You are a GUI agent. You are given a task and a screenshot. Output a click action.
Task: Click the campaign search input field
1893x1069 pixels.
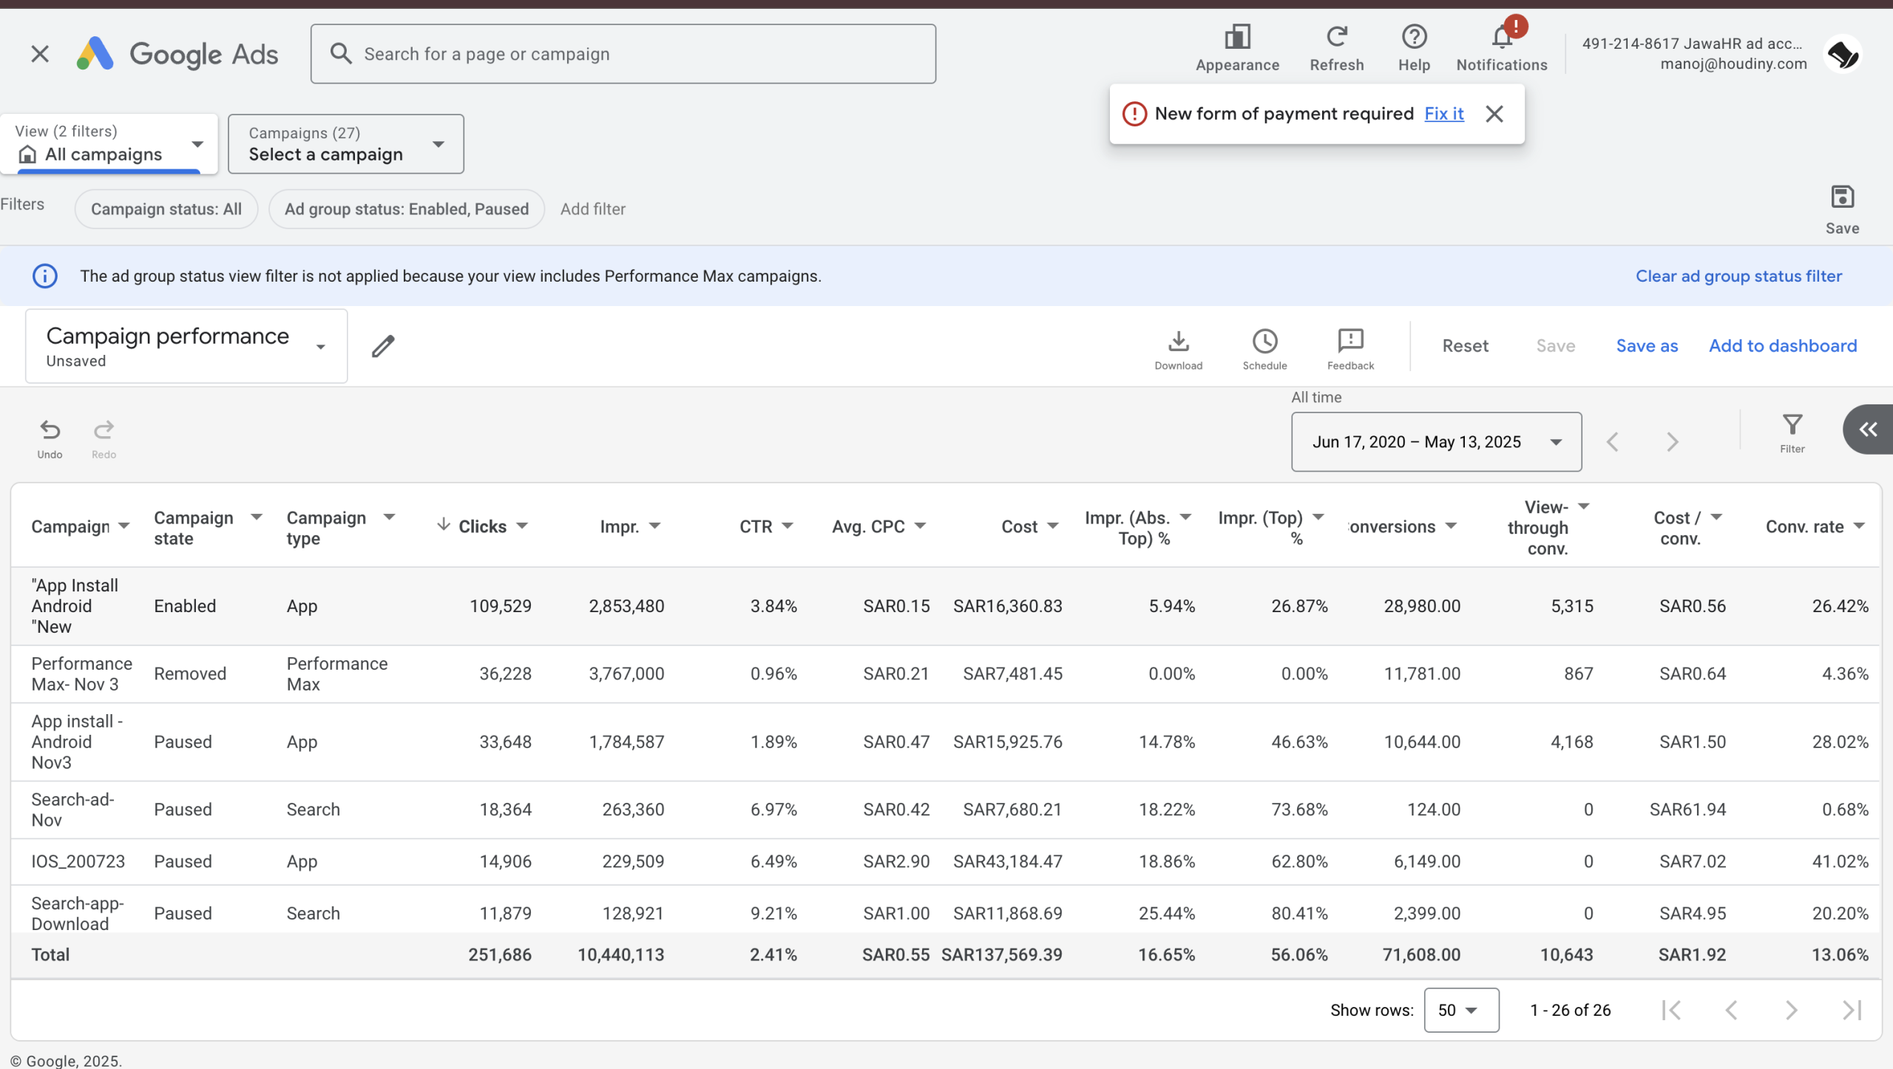coord(623,54)
